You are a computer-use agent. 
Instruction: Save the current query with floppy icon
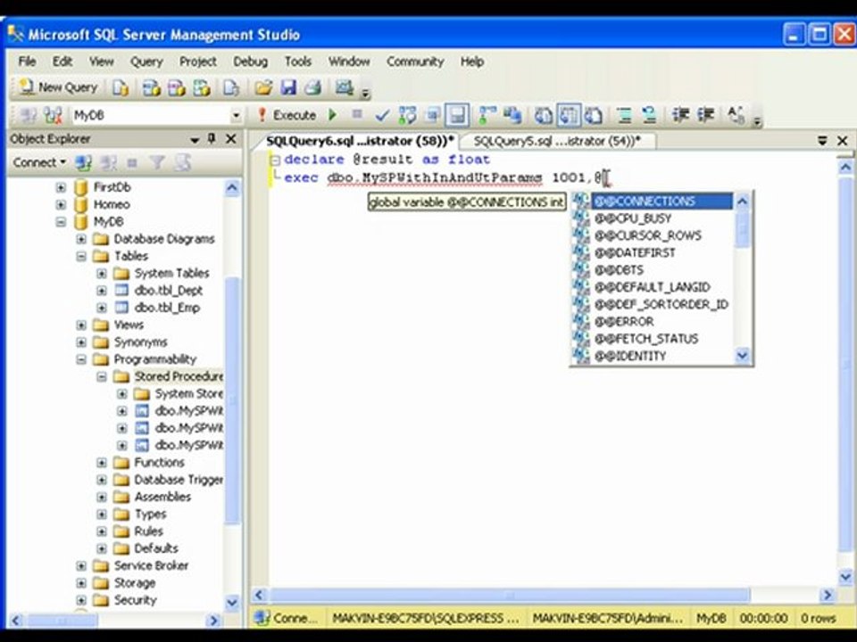[x=288, y=87]
